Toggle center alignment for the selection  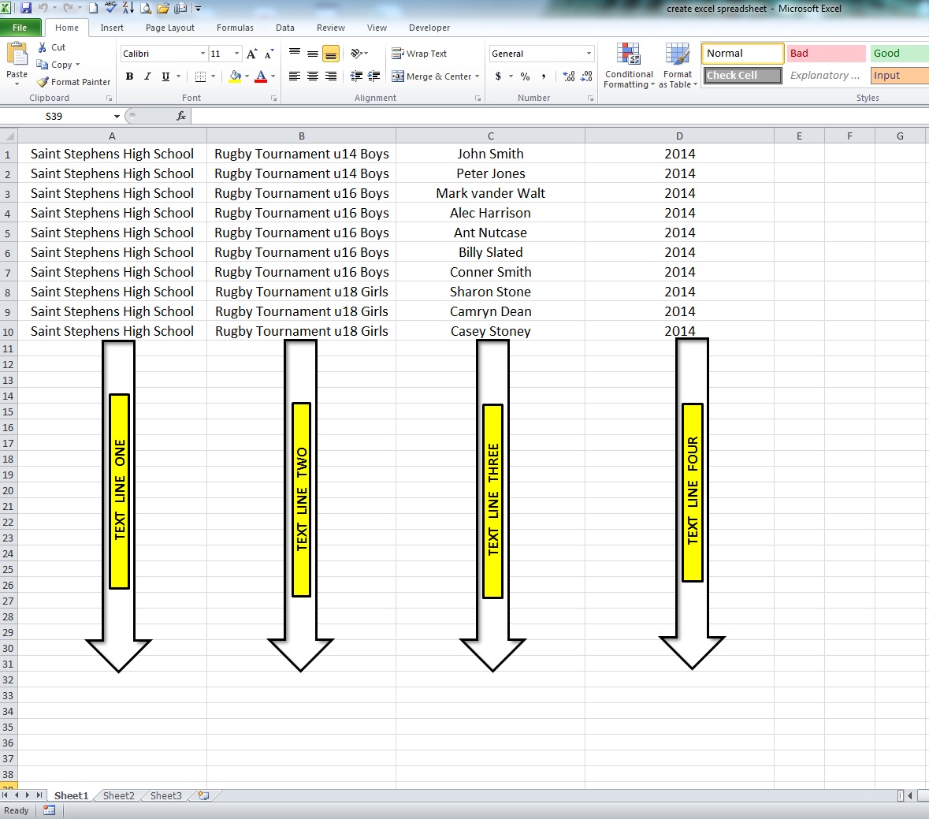tap(312, 76)
